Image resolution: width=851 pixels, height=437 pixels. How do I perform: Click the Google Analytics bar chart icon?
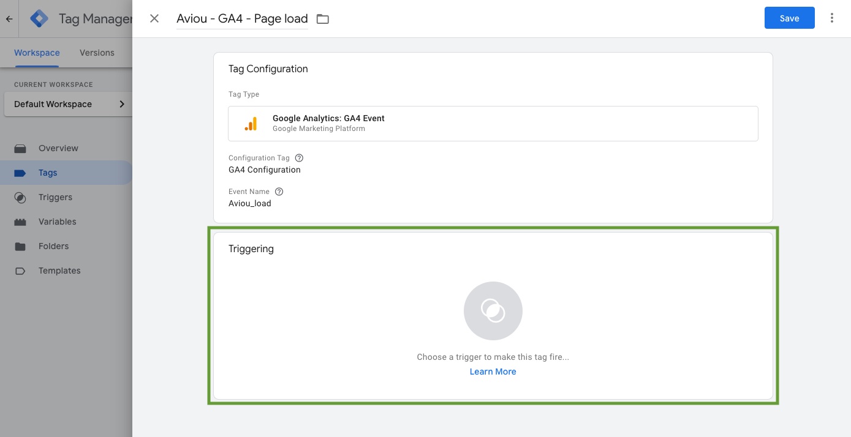coord(251,124)
